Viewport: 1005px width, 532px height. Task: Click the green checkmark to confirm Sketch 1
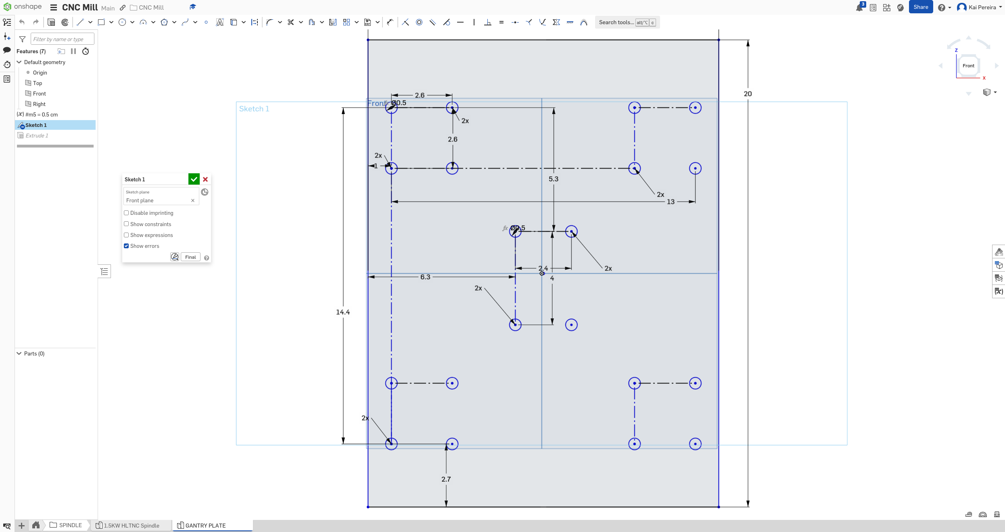[x=194, y=179]
